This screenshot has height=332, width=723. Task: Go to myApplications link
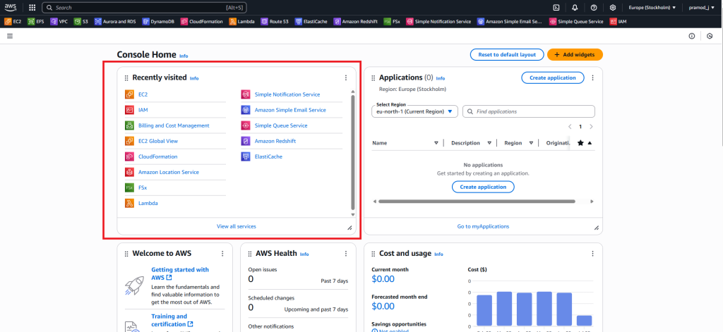point(483,226)
